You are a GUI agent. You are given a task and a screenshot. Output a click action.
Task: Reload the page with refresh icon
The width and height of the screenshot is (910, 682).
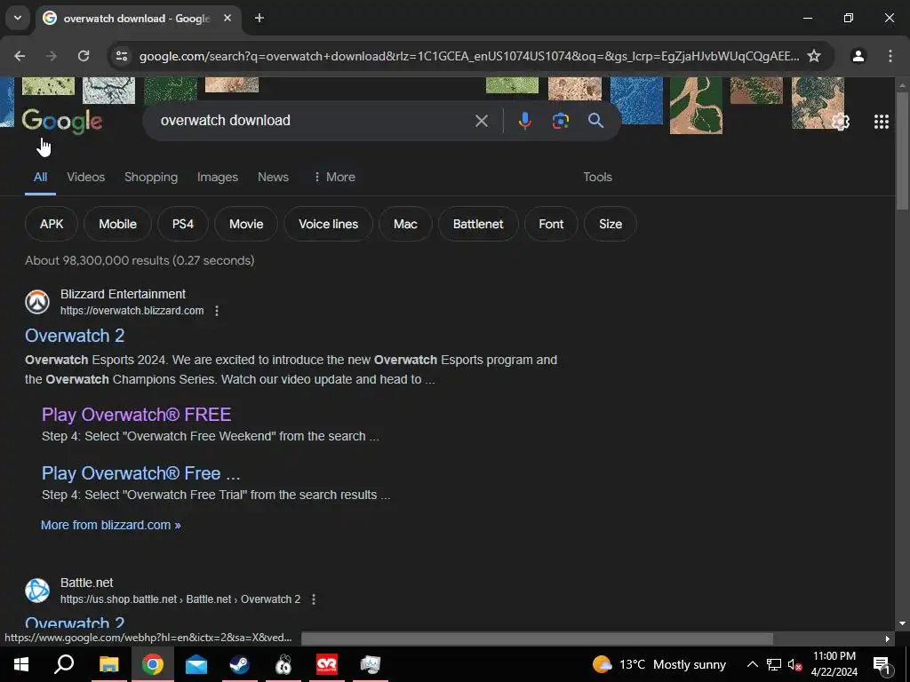tap(84, 56)
